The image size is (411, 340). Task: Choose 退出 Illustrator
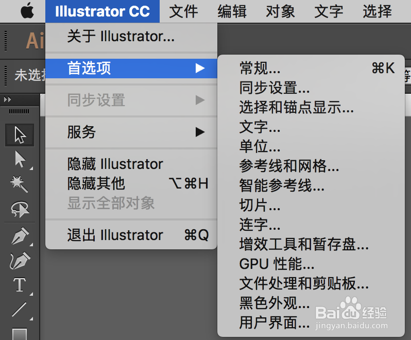(131, 235)
